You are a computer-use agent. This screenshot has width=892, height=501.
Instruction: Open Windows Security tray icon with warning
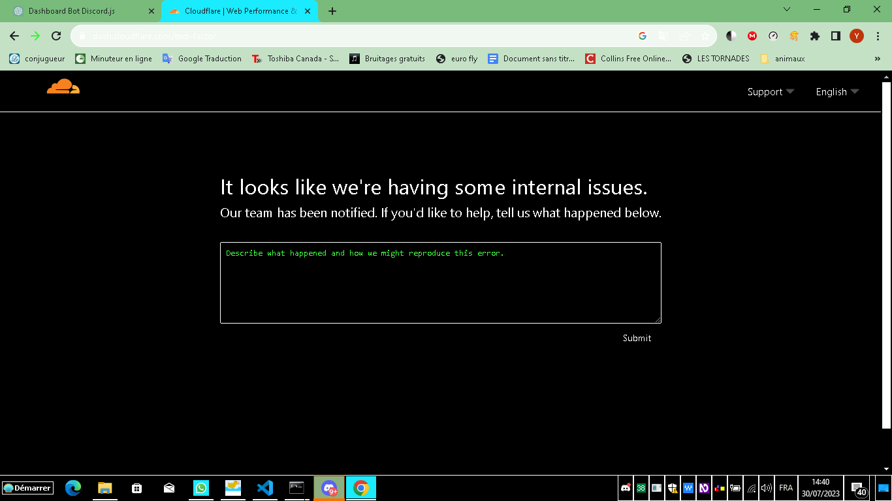[x=673, y=488]
